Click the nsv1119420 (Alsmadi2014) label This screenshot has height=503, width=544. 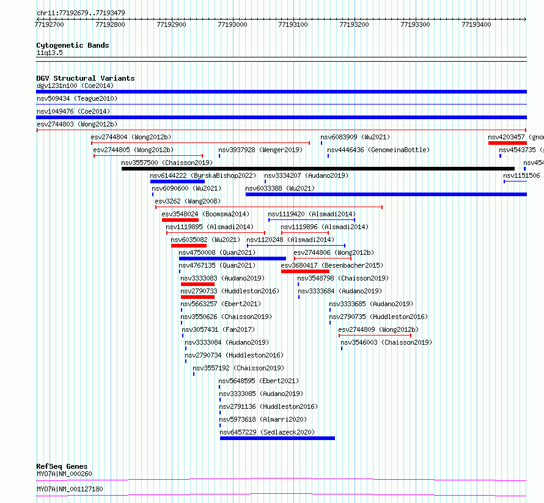pos(312,214)
